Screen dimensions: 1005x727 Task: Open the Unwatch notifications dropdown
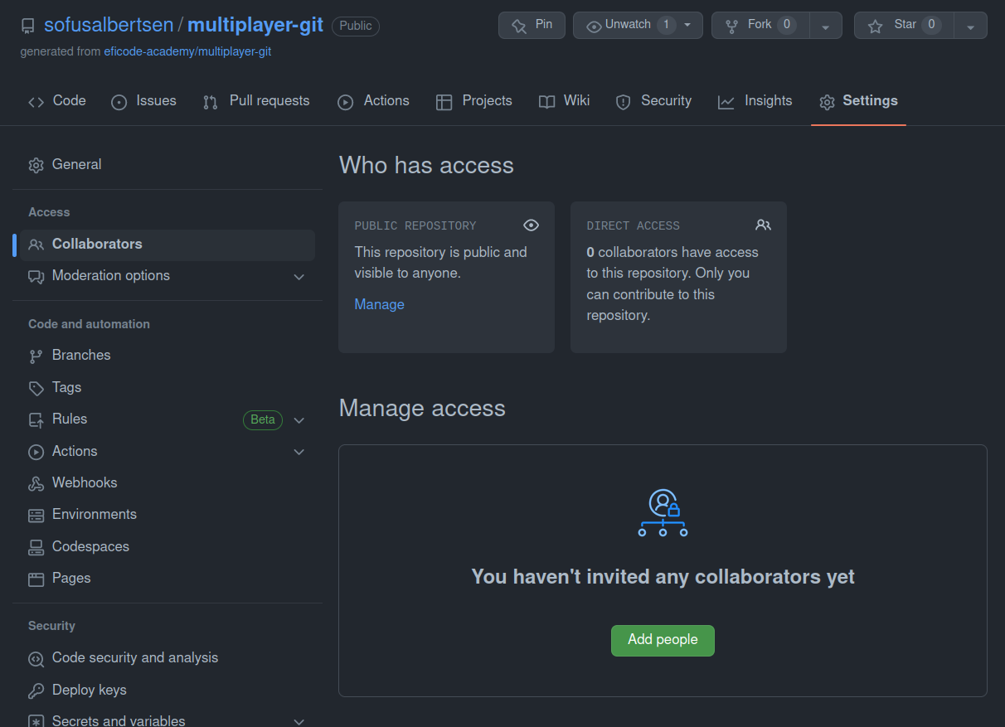pyautogui.click(x=687, y=25)
